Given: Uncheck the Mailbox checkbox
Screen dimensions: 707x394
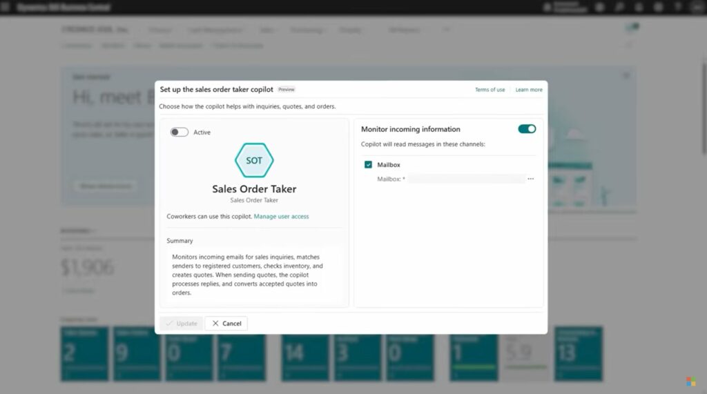Looking at the screenshot, I should point(368,164).
